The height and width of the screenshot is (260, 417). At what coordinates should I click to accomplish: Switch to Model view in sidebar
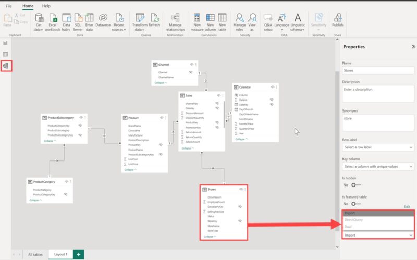(6, 66)
